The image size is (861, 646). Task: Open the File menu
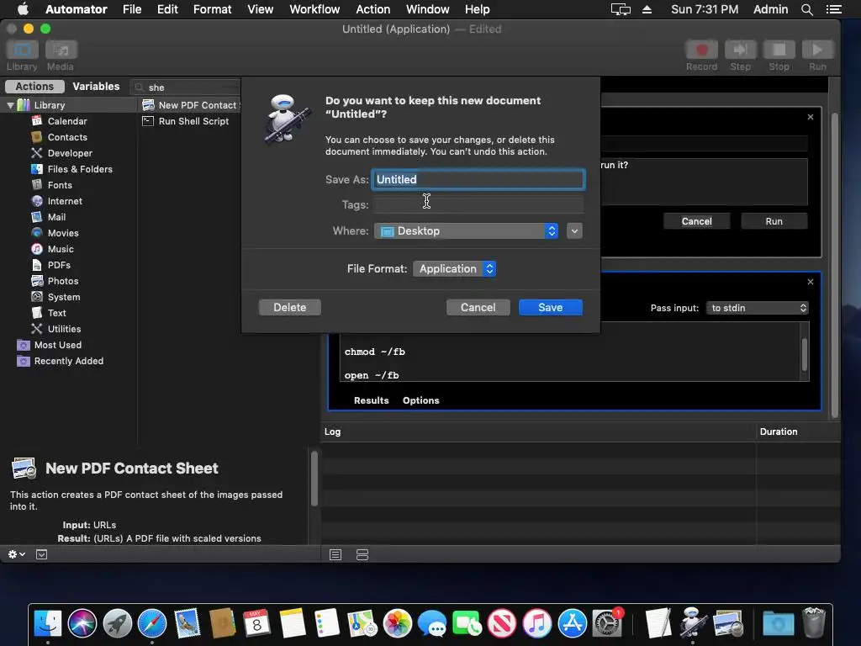[x=132, y=9]
